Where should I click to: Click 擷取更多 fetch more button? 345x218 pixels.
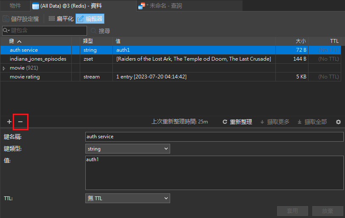pos(275,122)
